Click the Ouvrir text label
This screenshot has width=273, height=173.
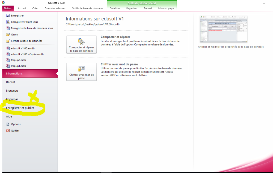pos(15,34)
